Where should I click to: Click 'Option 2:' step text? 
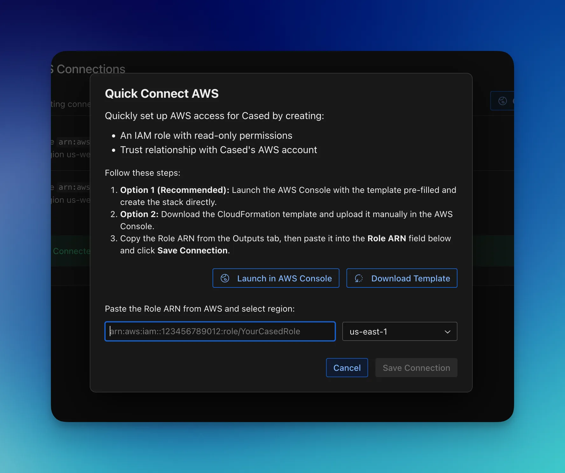139,214
